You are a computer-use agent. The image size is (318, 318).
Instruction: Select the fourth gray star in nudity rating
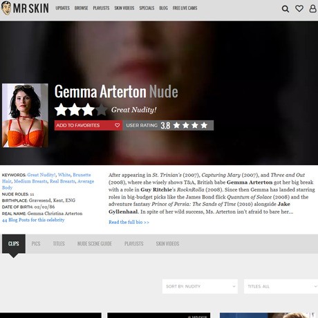click(x=102, y=110)
